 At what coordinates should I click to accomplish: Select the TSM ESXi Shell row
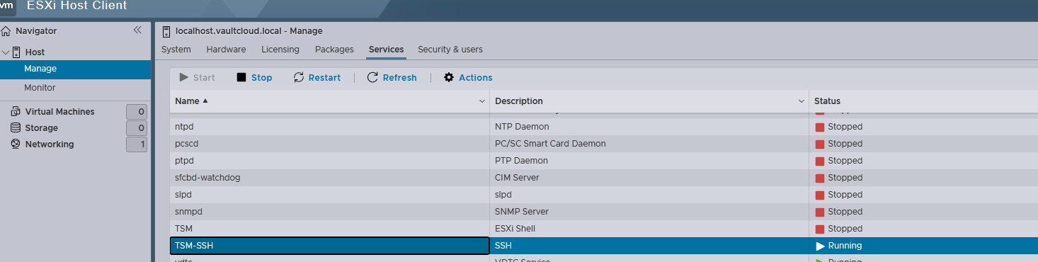[x=604, y=229]
